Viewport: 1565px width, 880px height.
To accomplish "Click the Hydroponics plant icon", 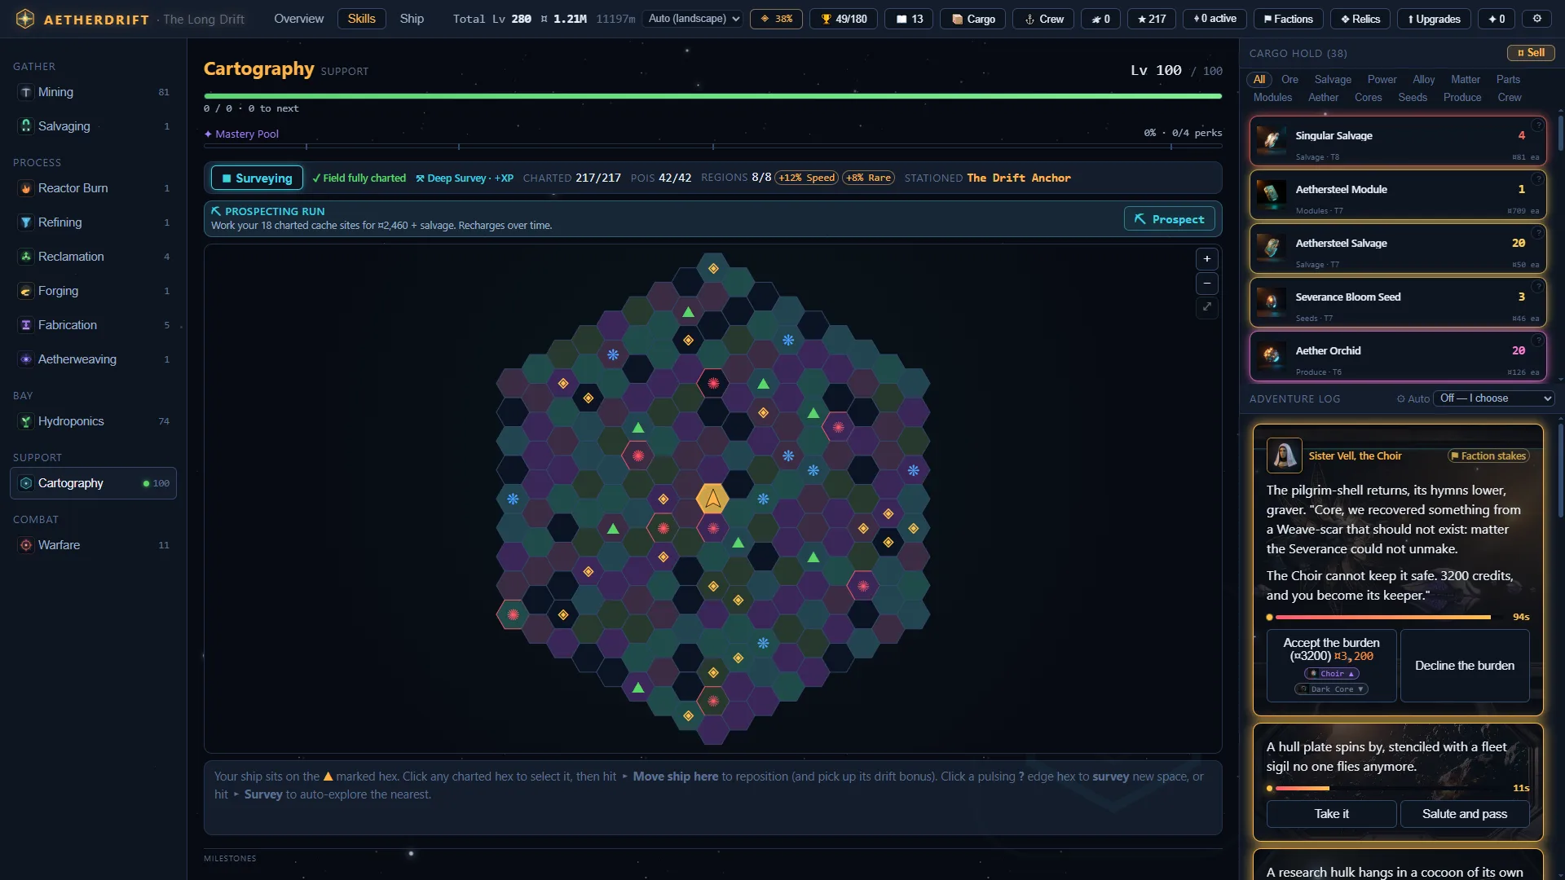I will point(26,421).
